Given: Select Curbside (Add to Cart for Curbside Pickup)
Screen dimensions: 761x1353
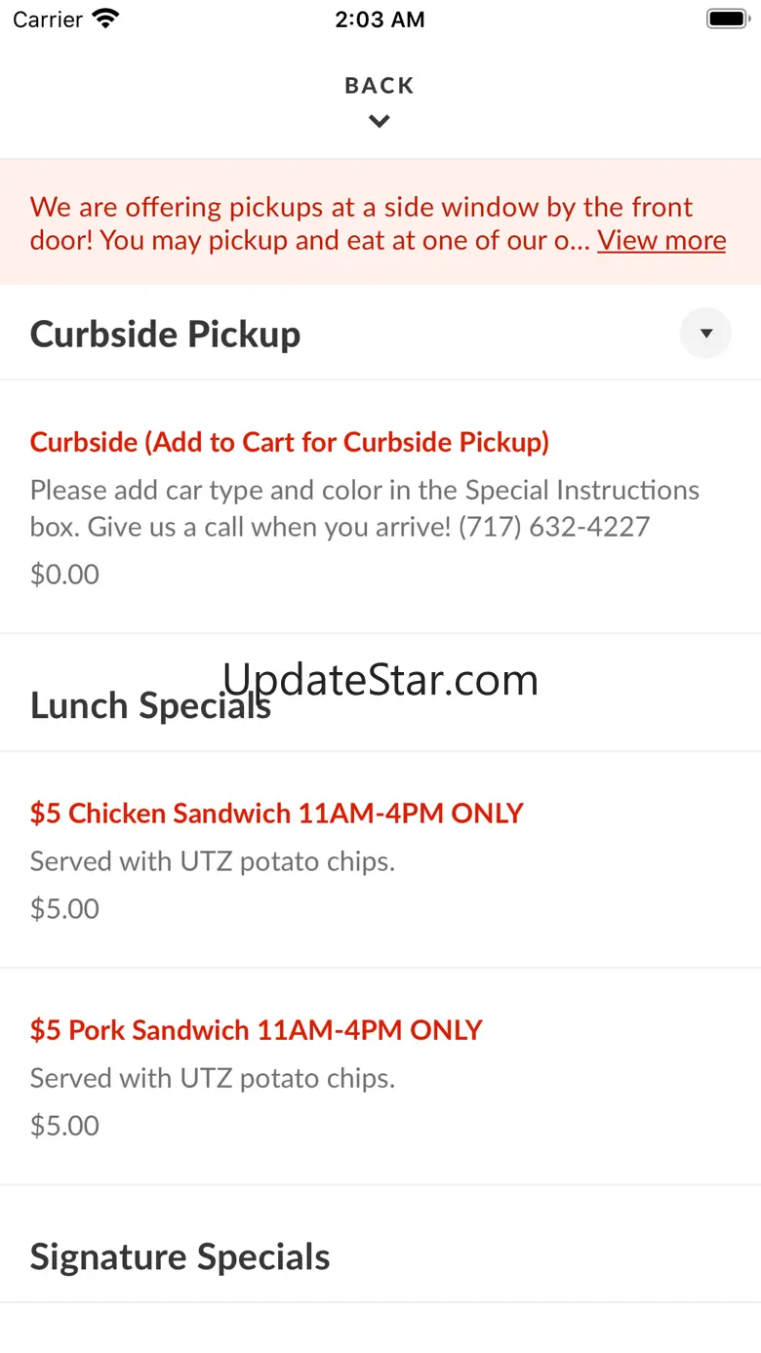Looking at the screenshot, I should point(290,442).
